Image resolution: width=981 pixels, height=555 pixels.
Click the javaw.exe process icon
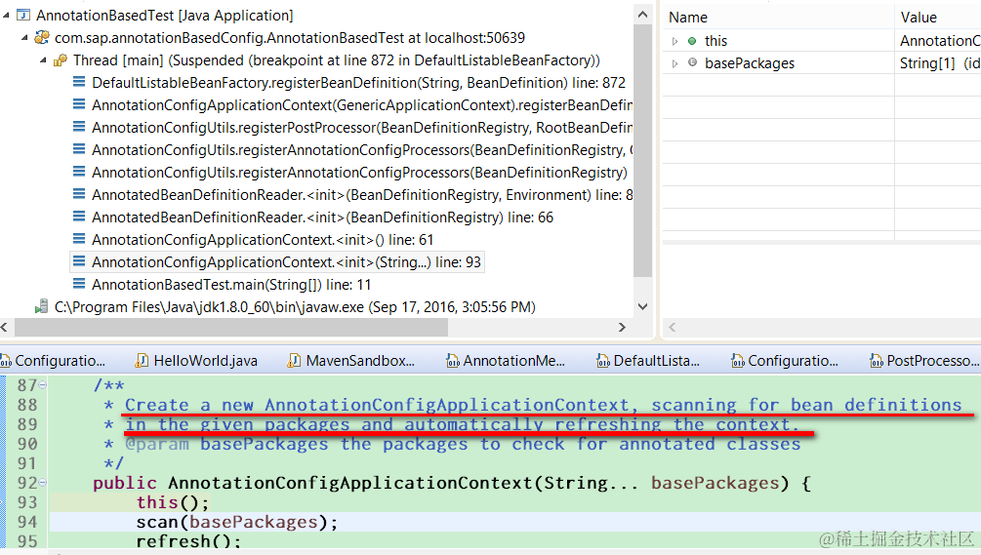(41, 307)
